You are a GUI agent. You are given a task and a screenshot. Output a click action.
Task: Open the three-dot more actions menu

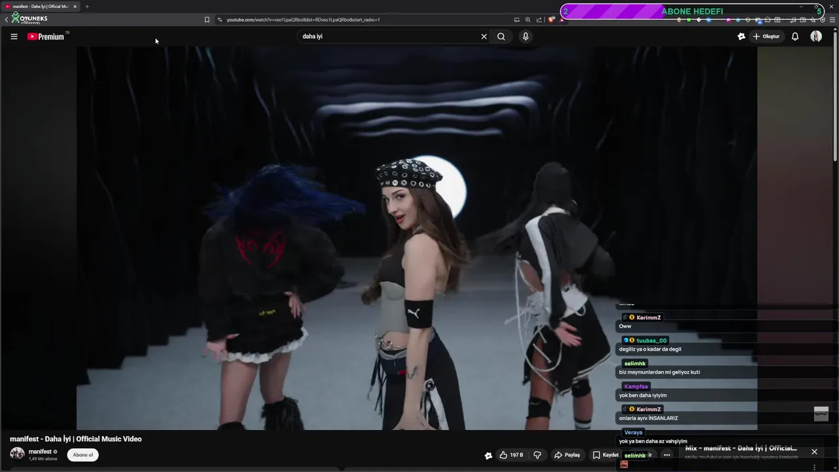tap(667, 455)
